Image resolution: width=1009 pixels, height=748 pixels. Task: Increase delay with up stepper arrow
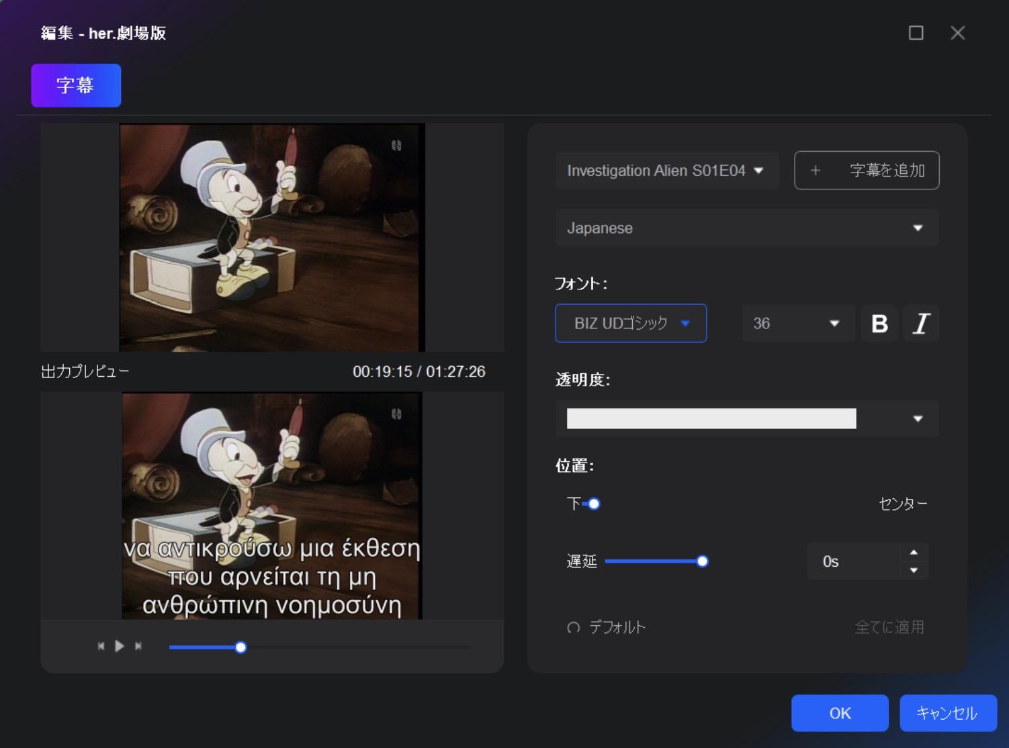[914, 553]
